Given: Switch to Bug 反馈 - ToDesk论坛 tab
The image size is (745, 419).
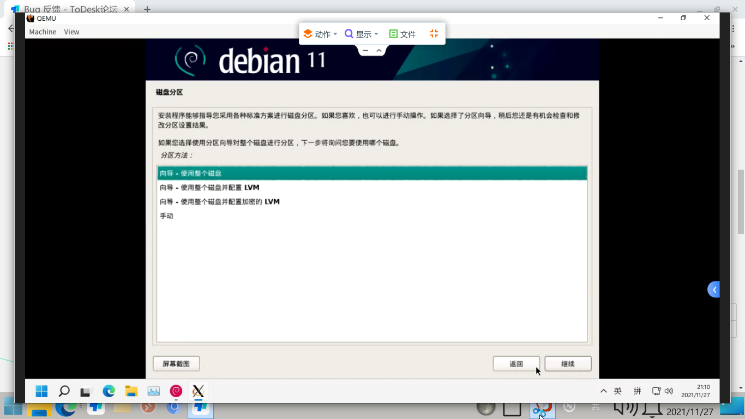Looking at the screenshot, I should pyautogui.click(x=70, y=9).
